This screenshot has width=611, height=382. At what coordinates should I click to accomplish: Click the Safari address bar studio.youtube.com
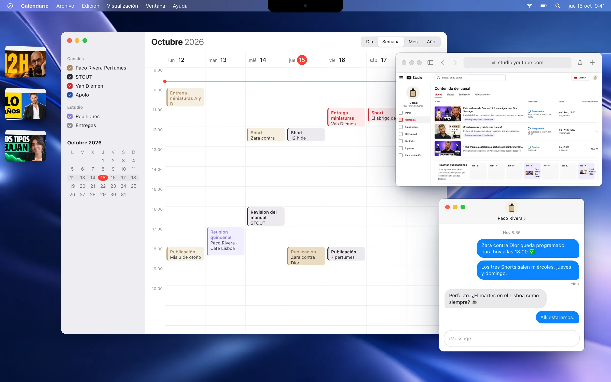pyautogui.click(x=517, y=63)
